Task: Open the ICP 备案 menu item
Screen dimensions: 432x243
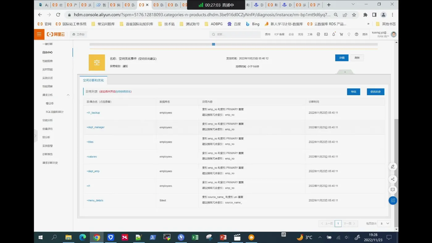Action: [x=279, y=34]
